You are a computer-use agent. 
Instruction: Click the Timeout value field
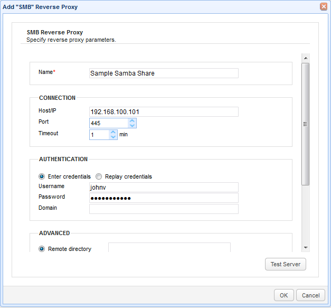[x=99, y=135]
